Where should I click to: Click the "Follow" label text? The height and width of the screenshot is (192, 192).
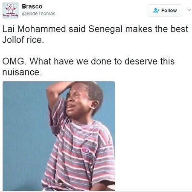coord(169,11)
